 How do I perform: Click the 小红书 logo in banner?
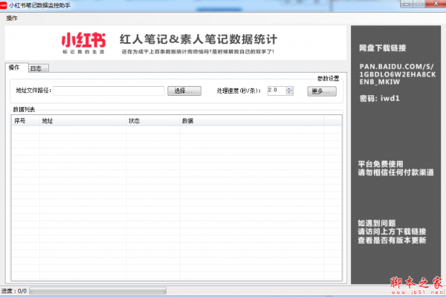click(83, 42)
